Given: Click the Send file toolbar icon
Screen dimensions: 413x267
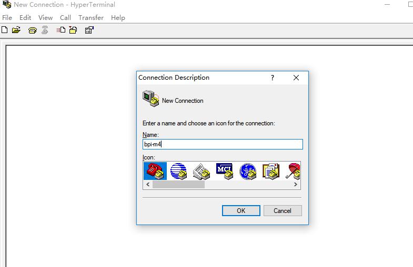Looking at the screenshot, I should [x=61, y=30].
